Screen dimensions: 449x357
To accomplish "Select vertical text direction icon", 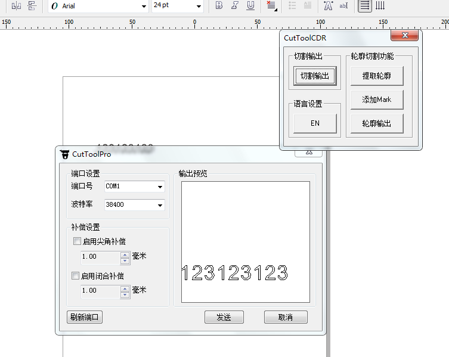I will (380, 6).
